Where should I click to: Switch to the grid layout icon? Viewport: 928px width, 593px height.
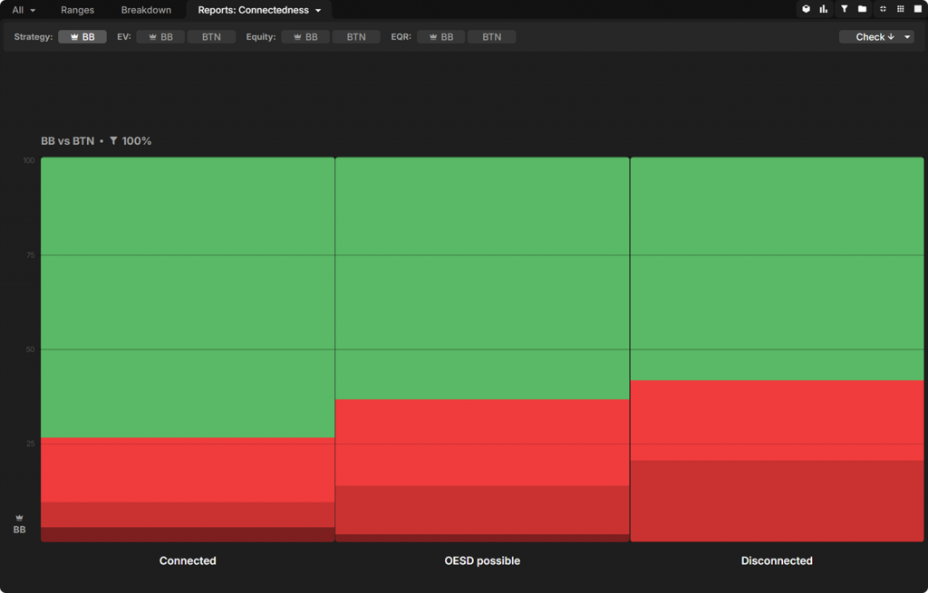click(900, 9)
